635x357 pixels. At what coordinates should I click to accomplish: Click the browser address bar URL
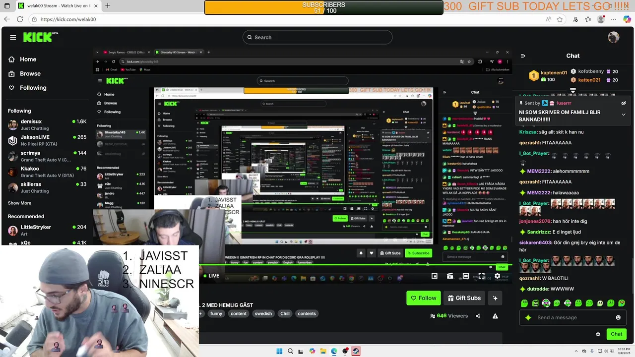68,19
